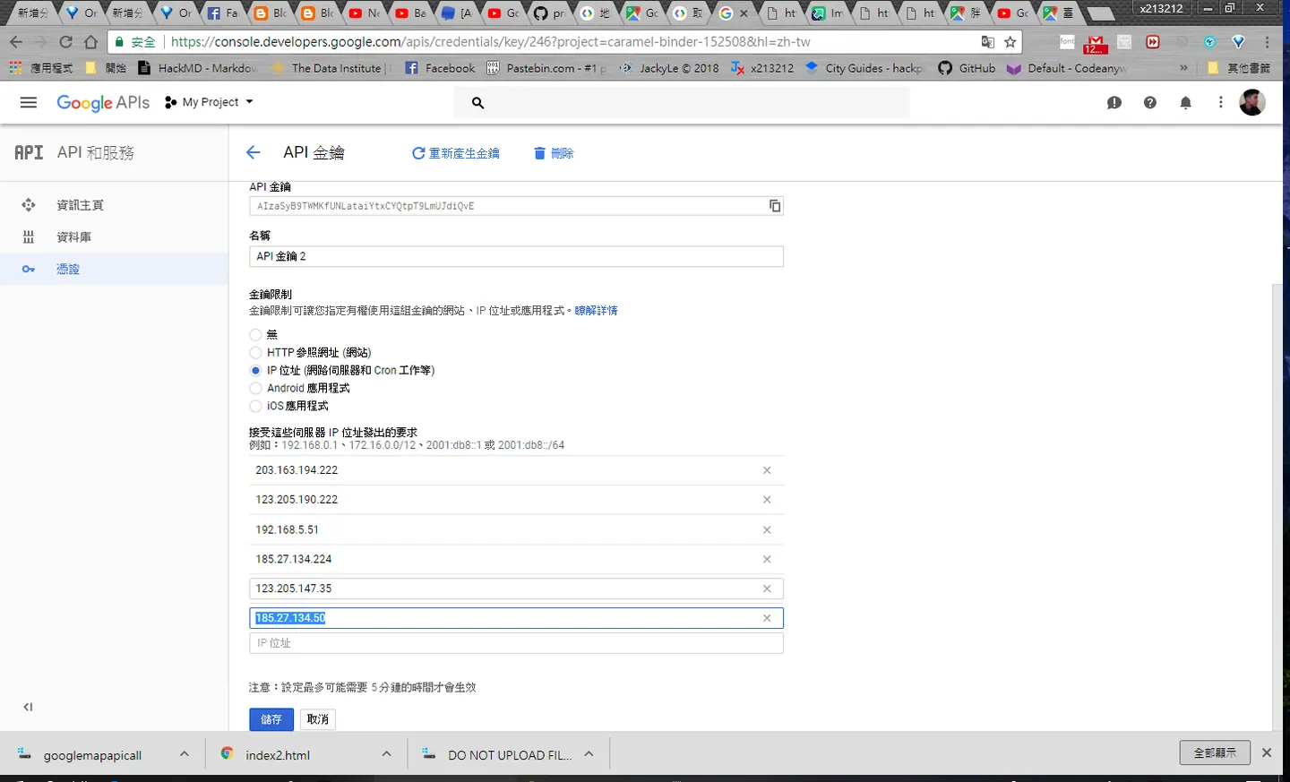
Task: Remove IP address 203.163.194.222
Action: (x=767, y=470)
